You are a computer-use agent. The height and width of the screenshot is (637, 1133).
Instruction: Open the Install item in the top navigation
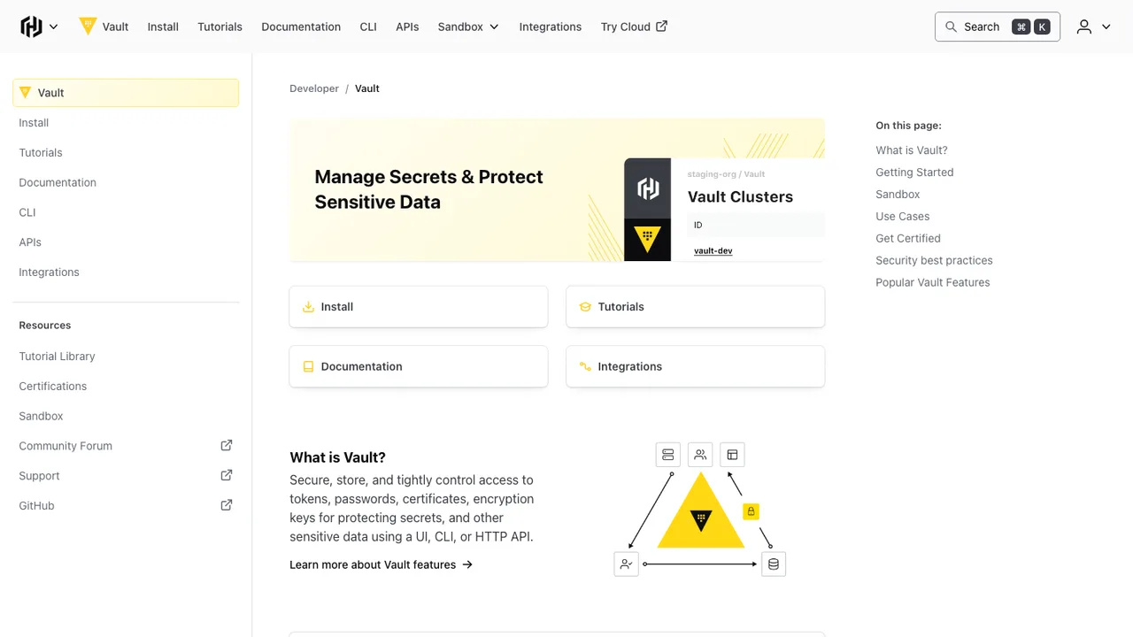point(163,27)
